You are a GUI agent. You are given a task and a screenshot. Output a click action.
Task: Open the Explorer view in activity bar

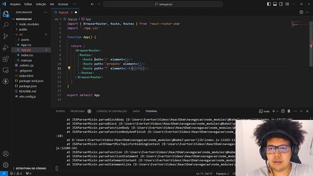coord(5,14)
